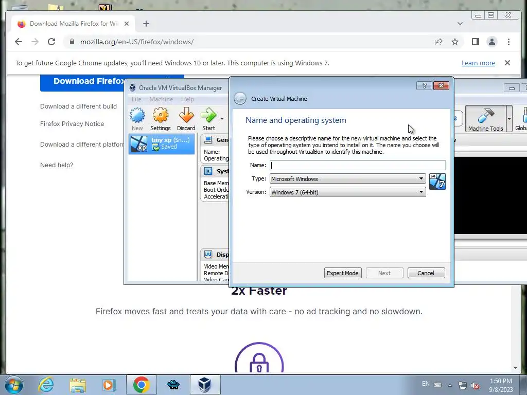This screenshot has height=395, width=527.
Task: Bookmark page with star icon
Action: click(x=455, y=42)
